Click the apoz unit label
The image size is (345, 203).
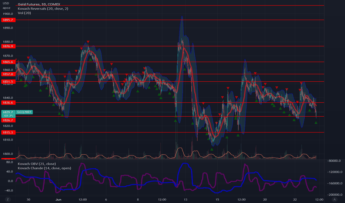(6, 8)
